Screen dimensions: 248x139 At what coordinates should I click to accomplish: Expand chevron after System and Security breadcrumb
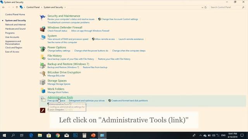tap(65, 7)
